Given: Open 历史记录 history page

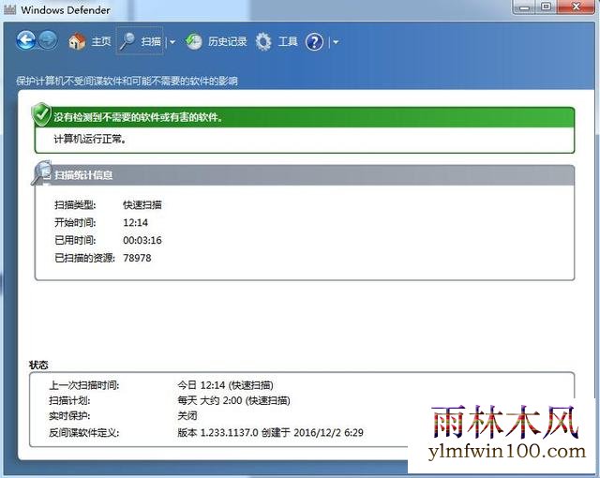Looking at the screenshot, I should pyautogui.click(x=227, y=41).
